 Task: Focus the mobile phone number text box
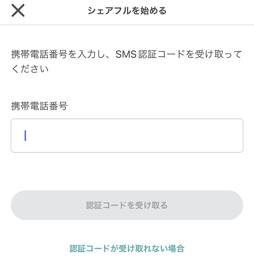[x=127, y=136]
